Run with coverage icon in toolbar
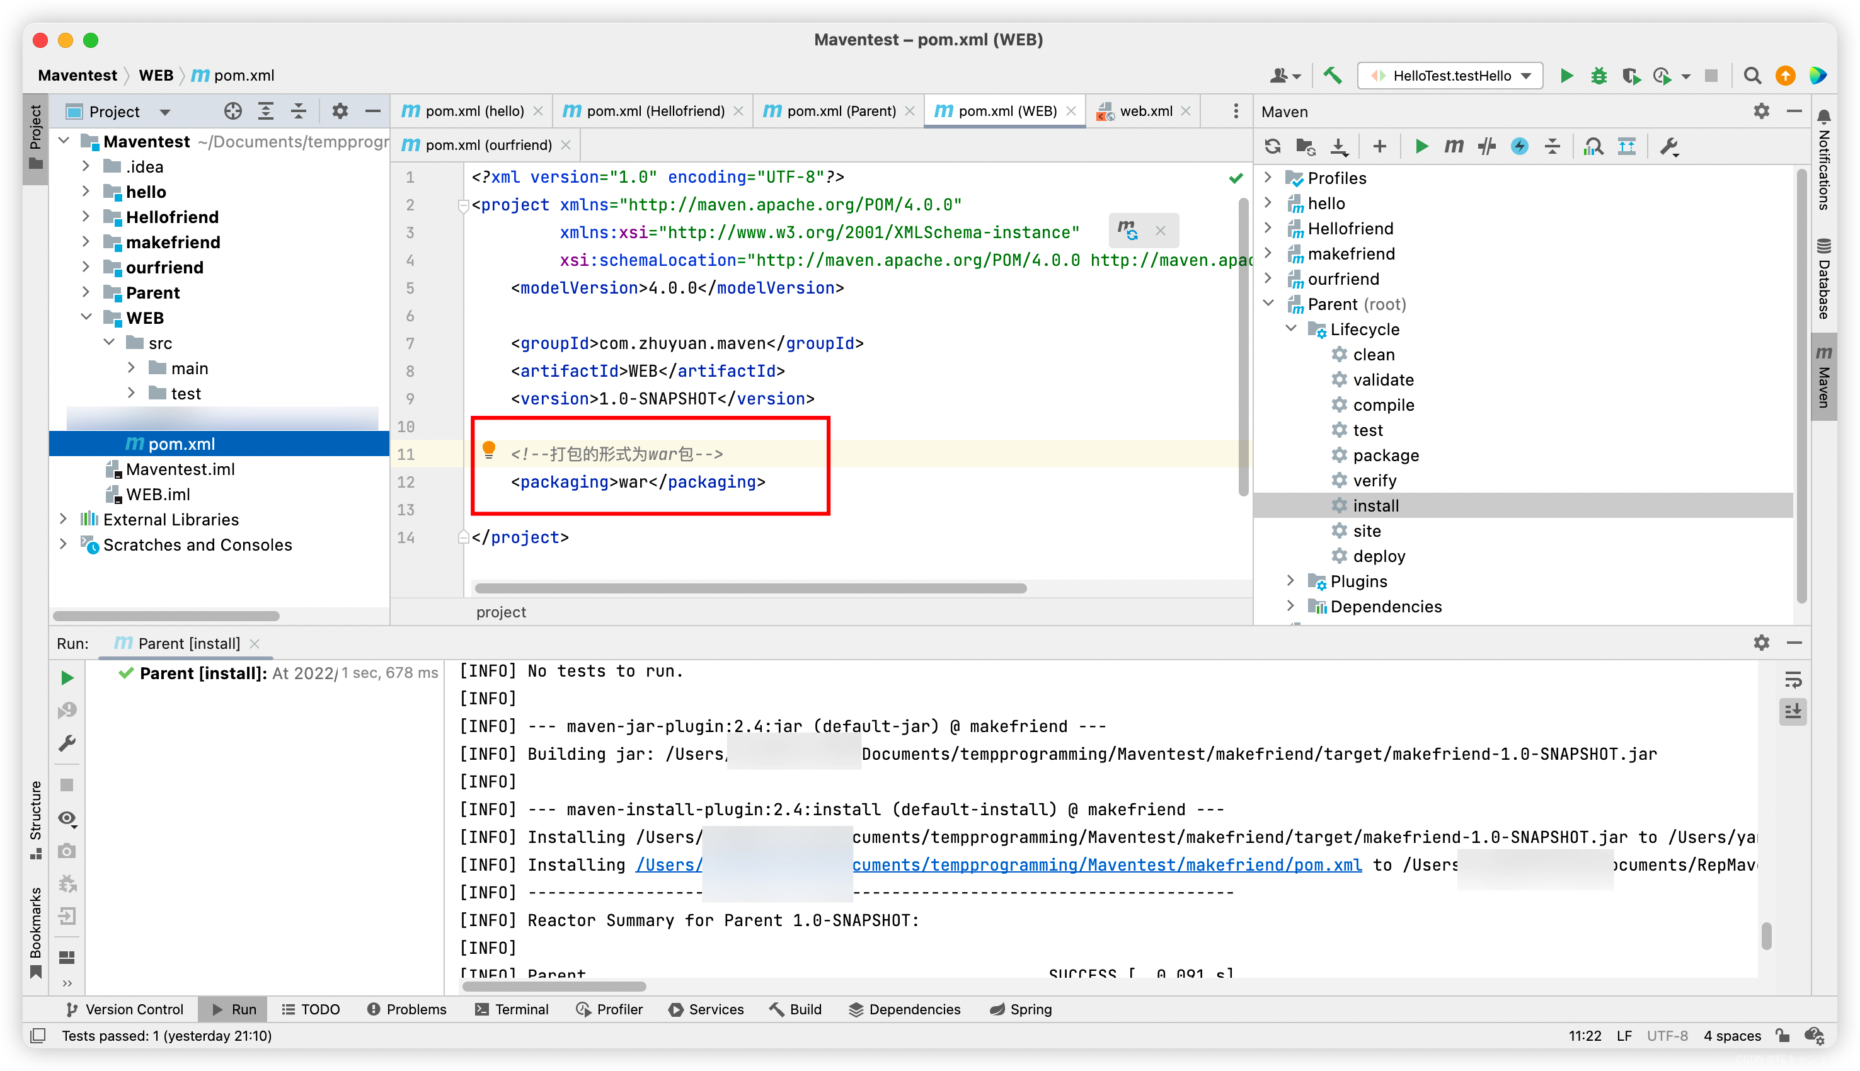1860x1071 pixels. 1631,75
